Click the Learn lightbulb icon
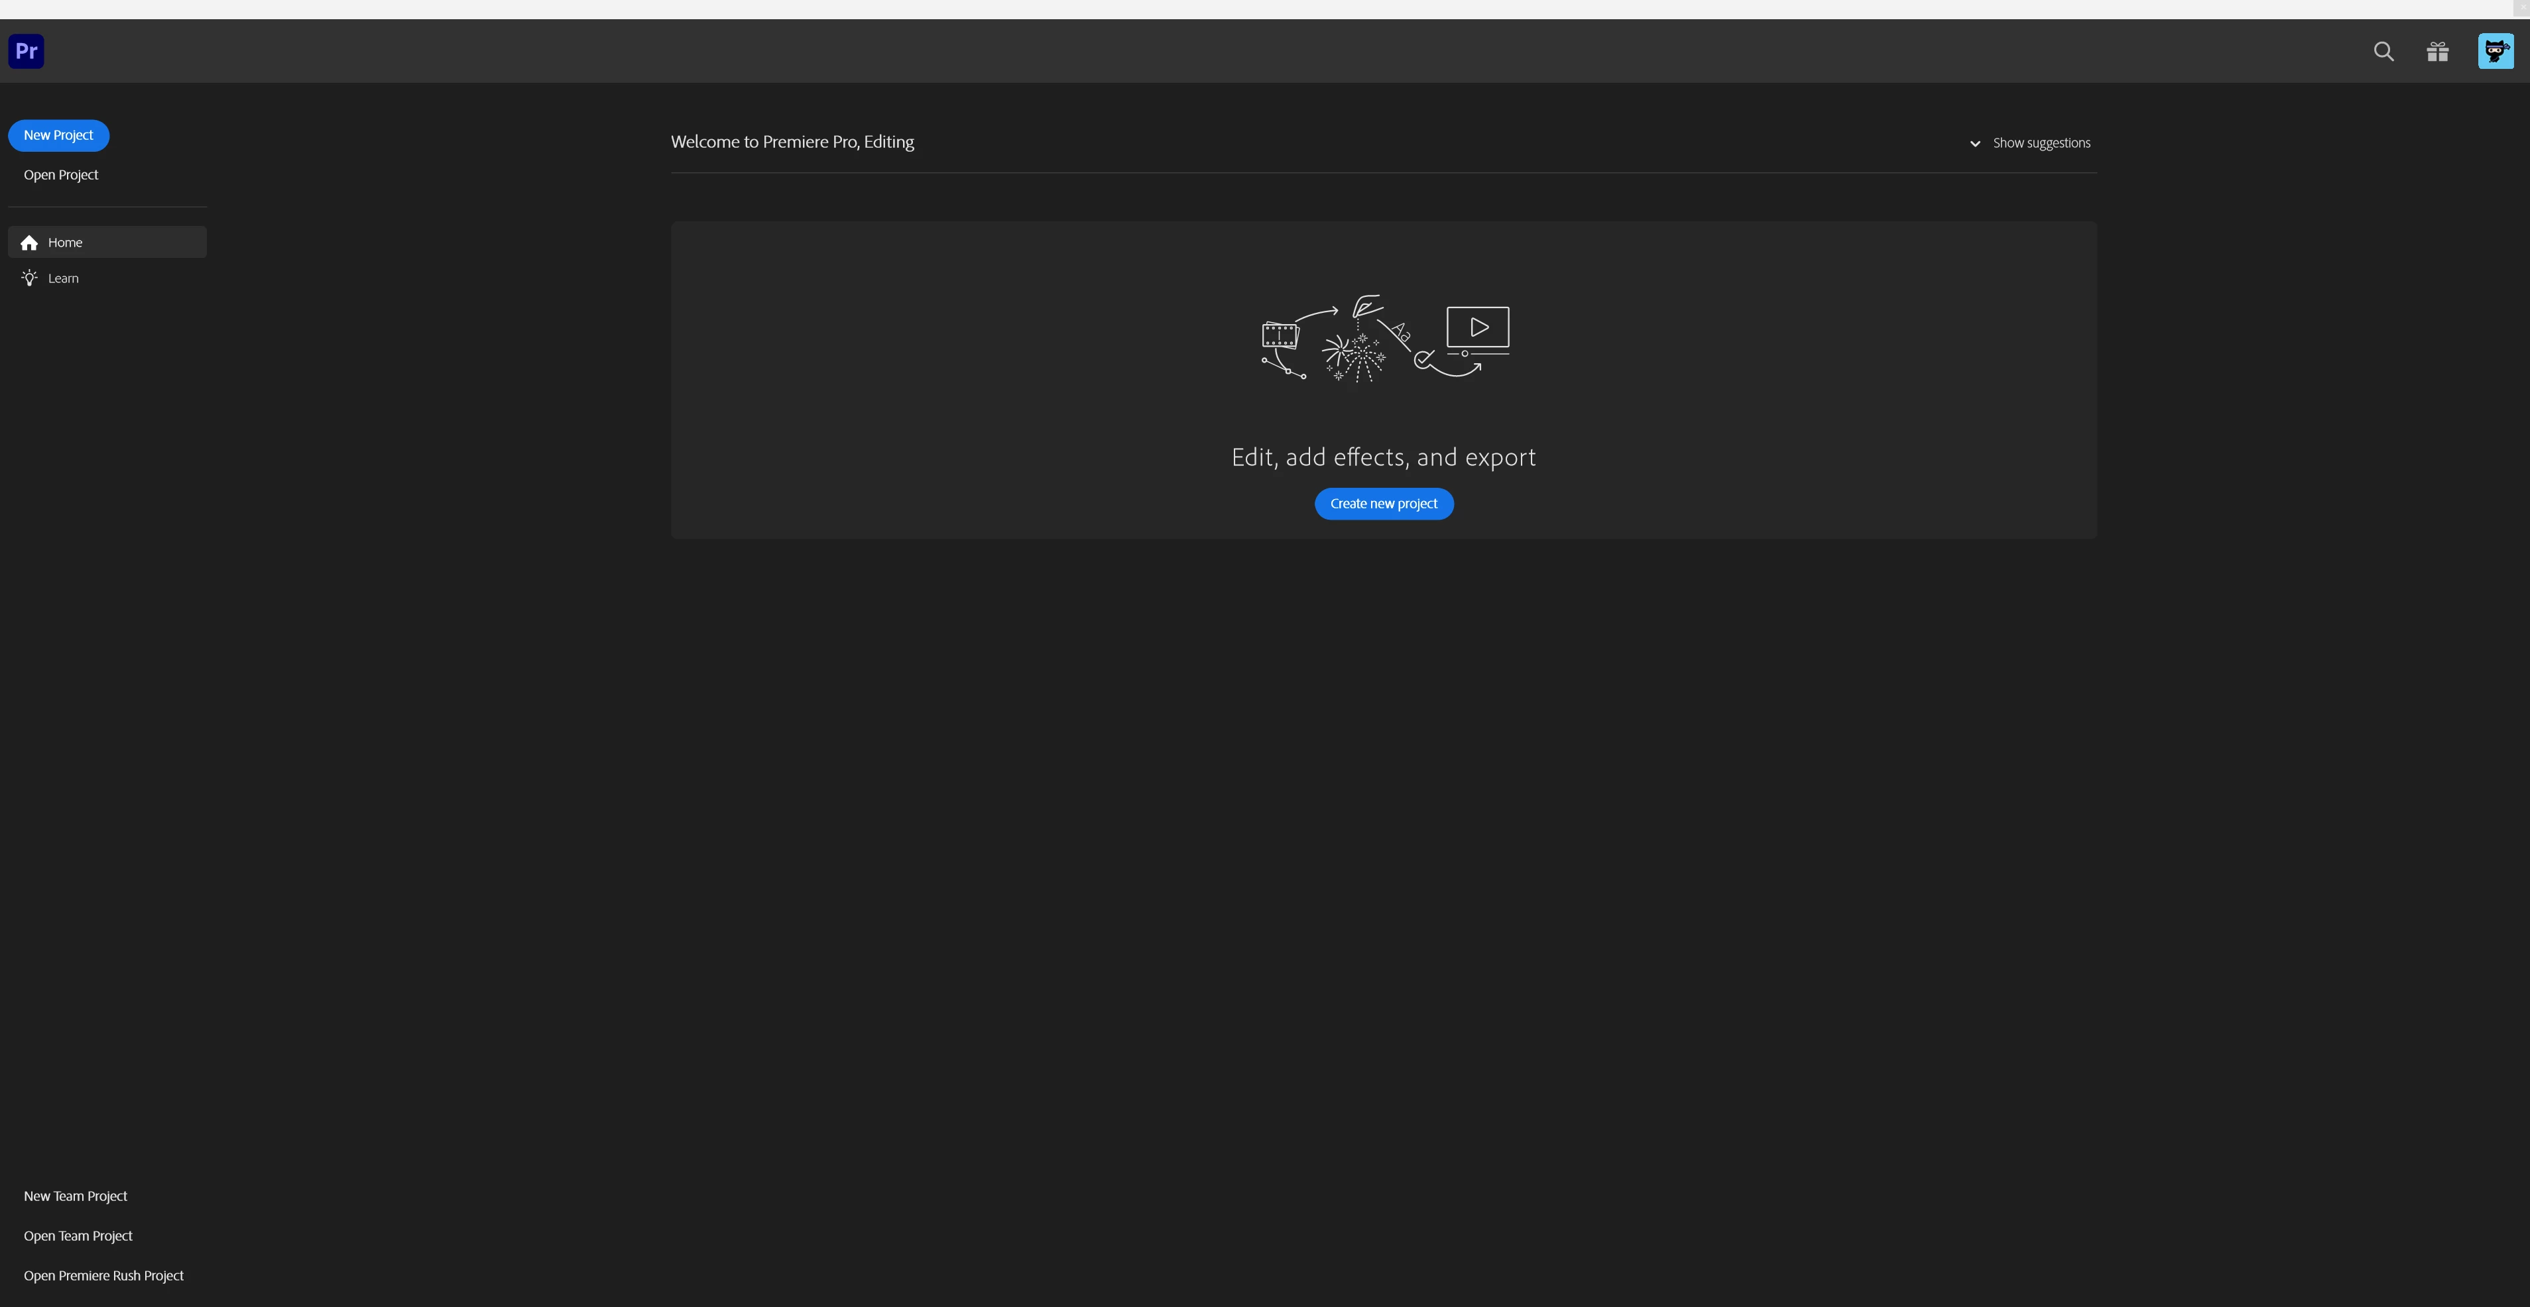The width and height of the screenshot is (2530, 1307). [29, 279]
